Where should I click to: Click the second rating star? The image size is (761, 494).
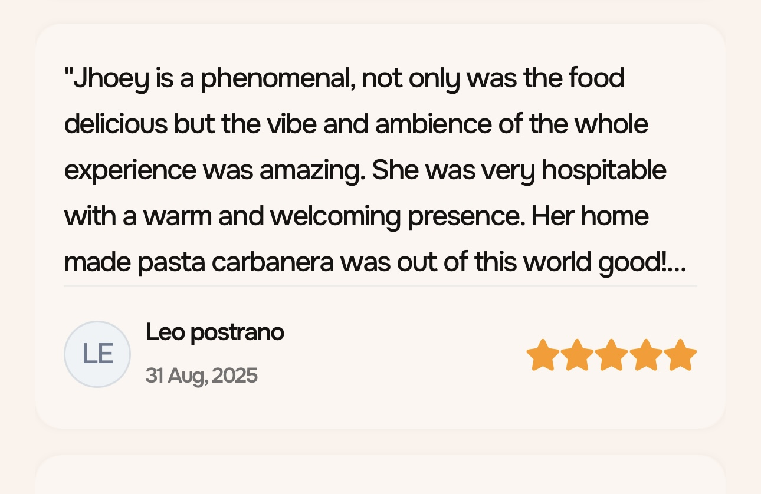(x=576, y=355)
